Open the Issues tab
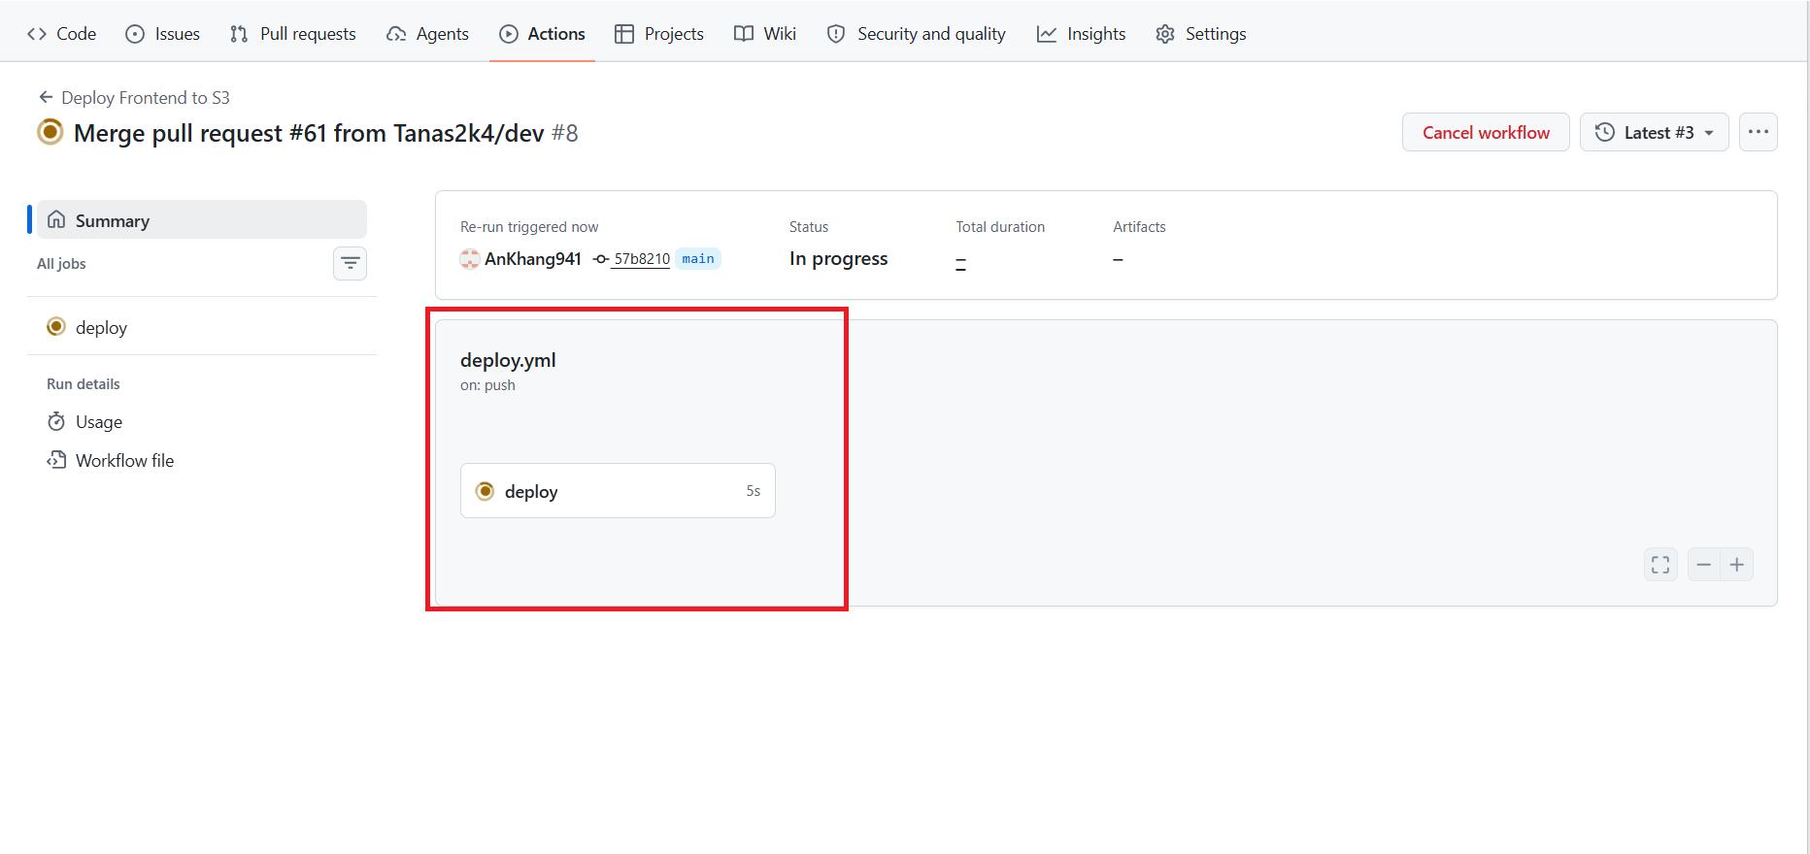Image resolution: width=1810 pixels, height=854 pixels. click(x=163, y=34)
